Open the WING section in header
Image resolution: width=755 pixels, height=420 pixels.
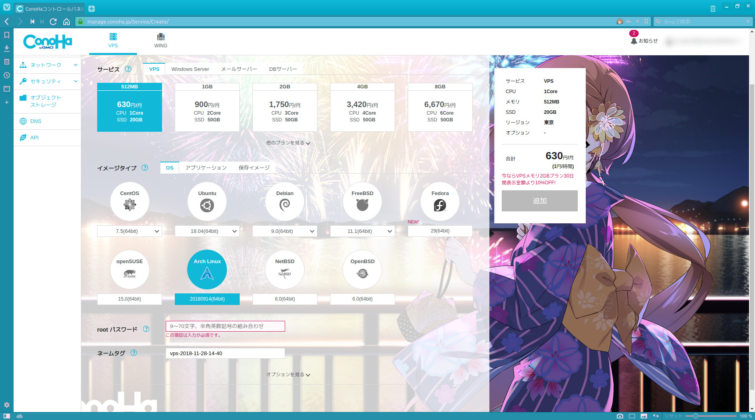click(161, 41)
